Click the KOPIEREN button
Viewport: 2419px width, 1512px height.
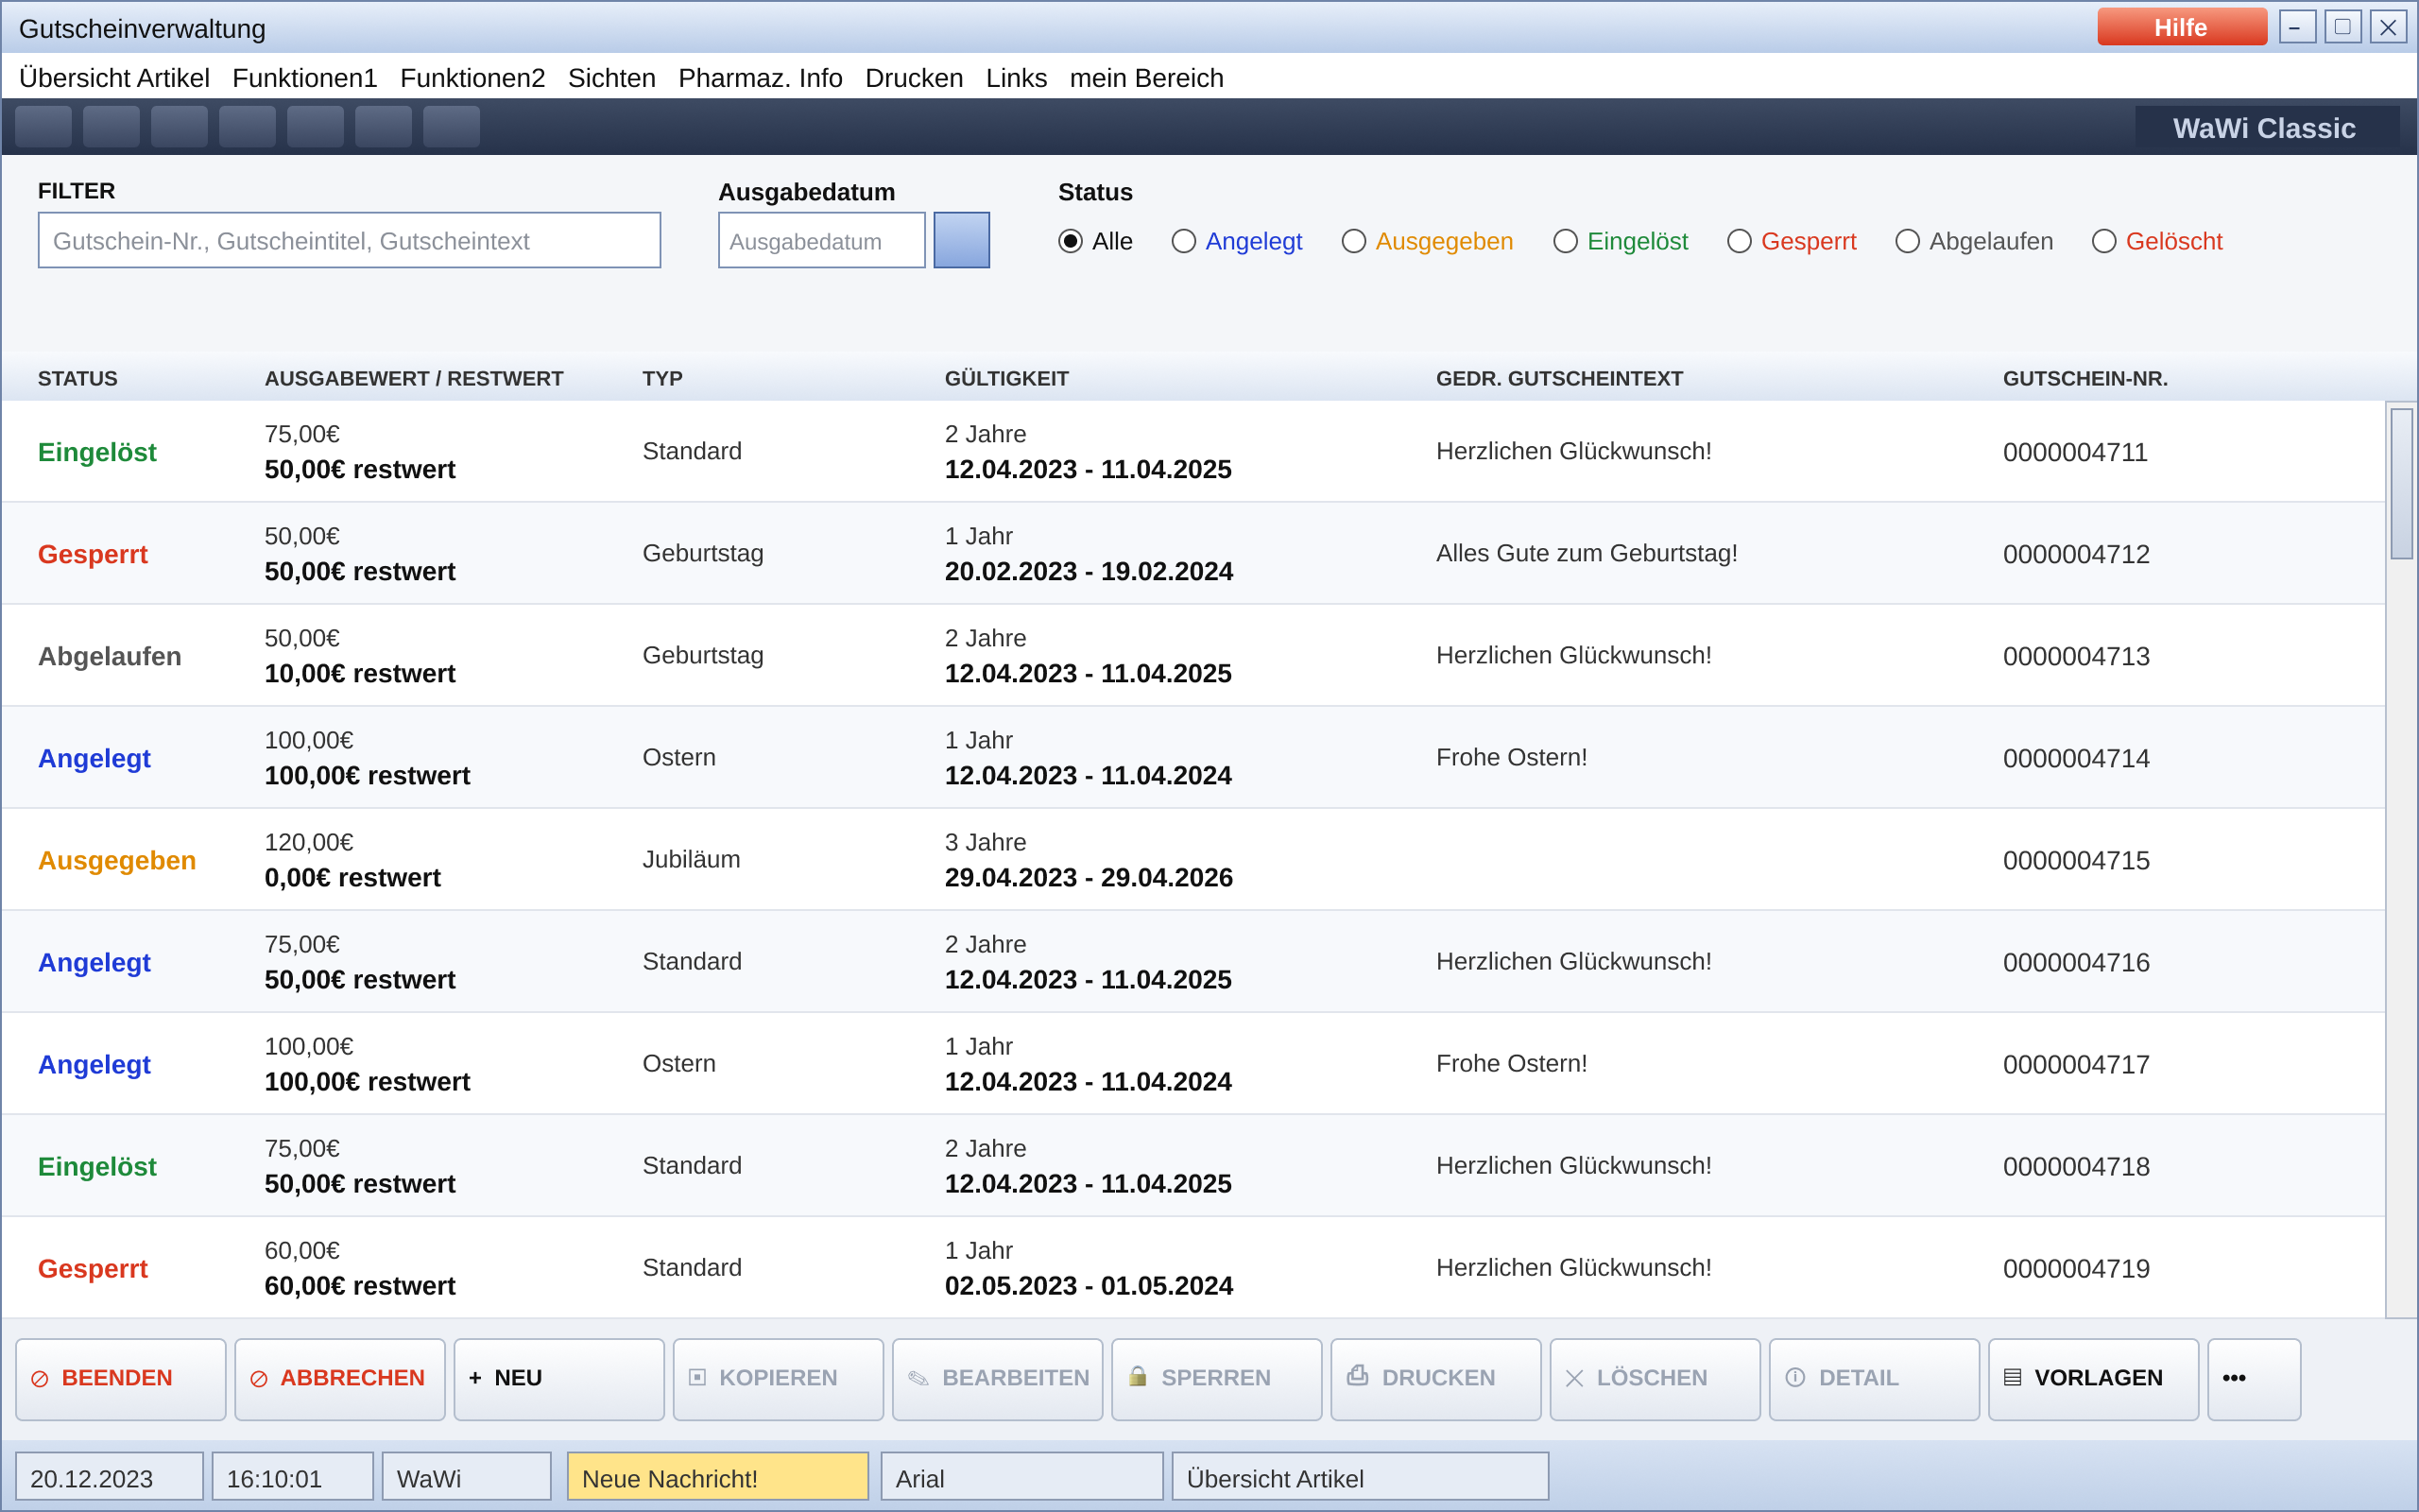[778, 1378]
